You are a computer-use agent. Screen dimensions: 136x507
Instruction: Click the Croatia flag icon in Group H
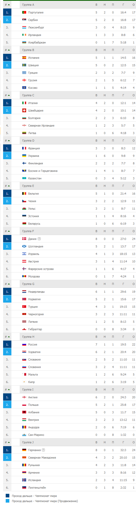click(24, 352)
